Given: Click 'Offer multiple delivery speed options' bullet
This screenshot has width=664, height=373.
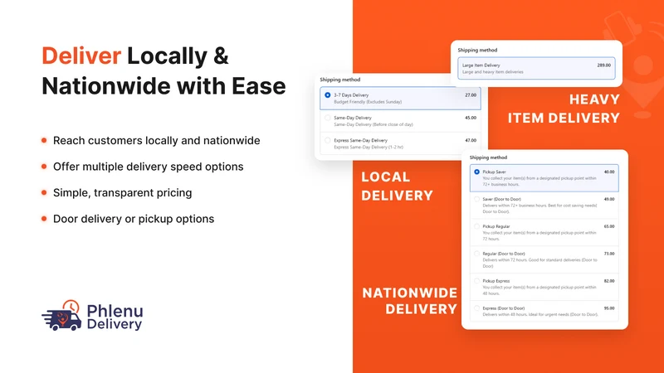Looking at the screenshot, I should (149, 167).
